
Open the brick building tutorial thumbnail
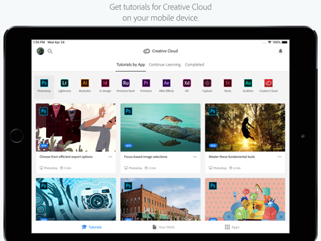(160, 199)
